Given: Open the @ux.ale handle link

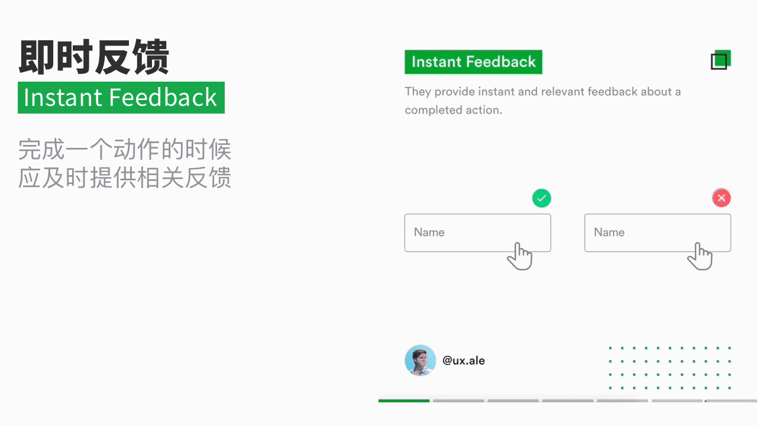Looking at the screenshot, I should (464, 360).
